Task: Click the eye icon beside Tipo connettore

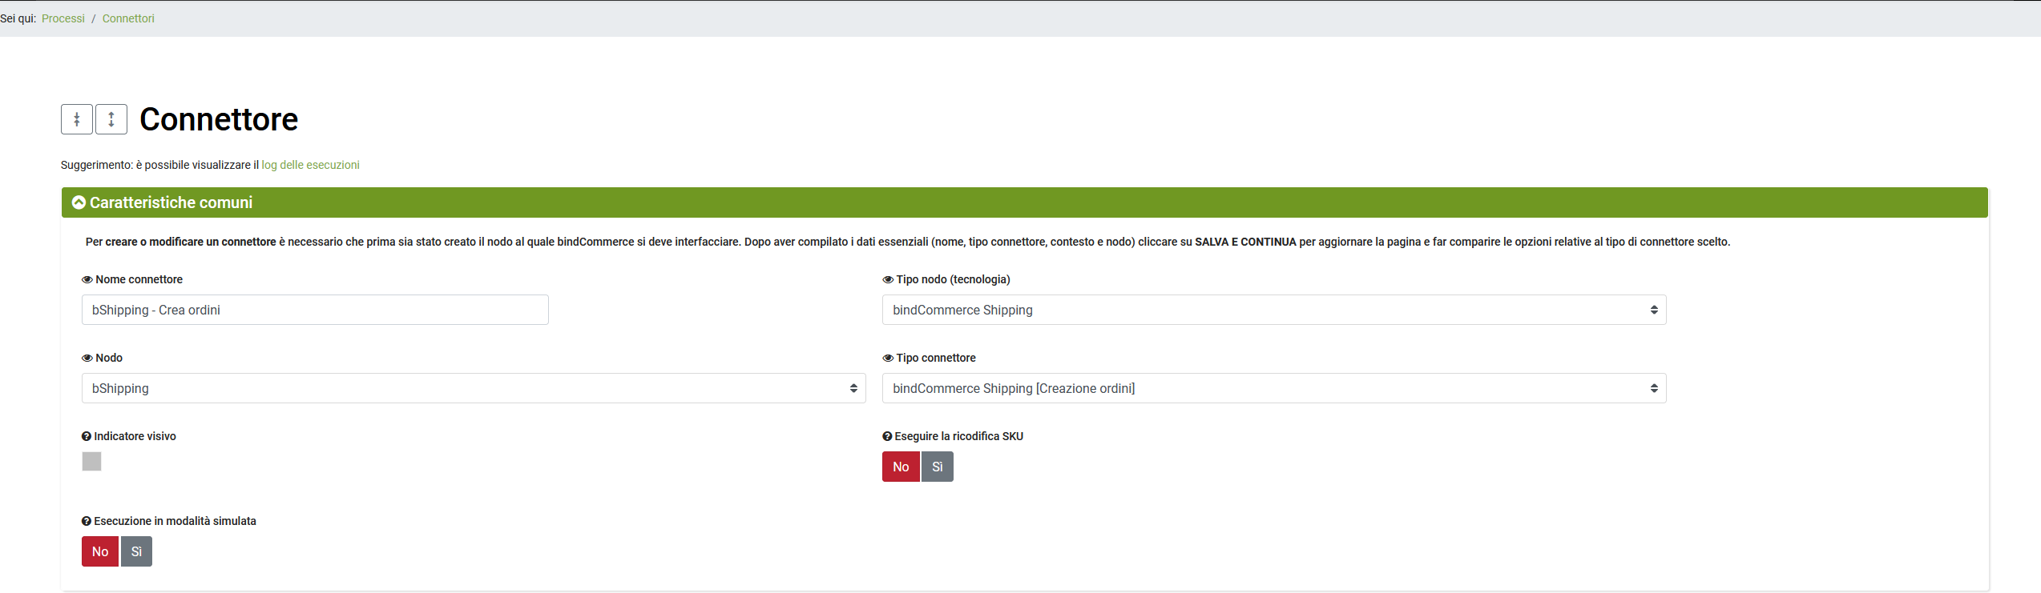Action: pyautogui.click(x=888, y=358)
